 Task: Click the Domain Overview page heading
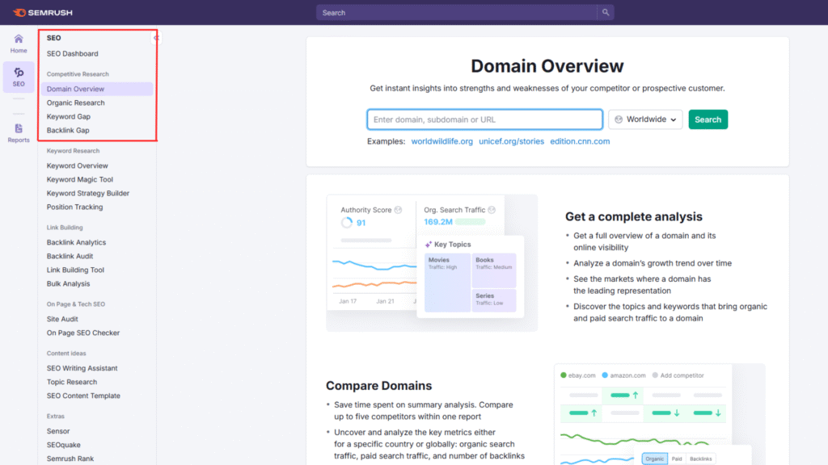pyautogui.click(x=547, y=66)
